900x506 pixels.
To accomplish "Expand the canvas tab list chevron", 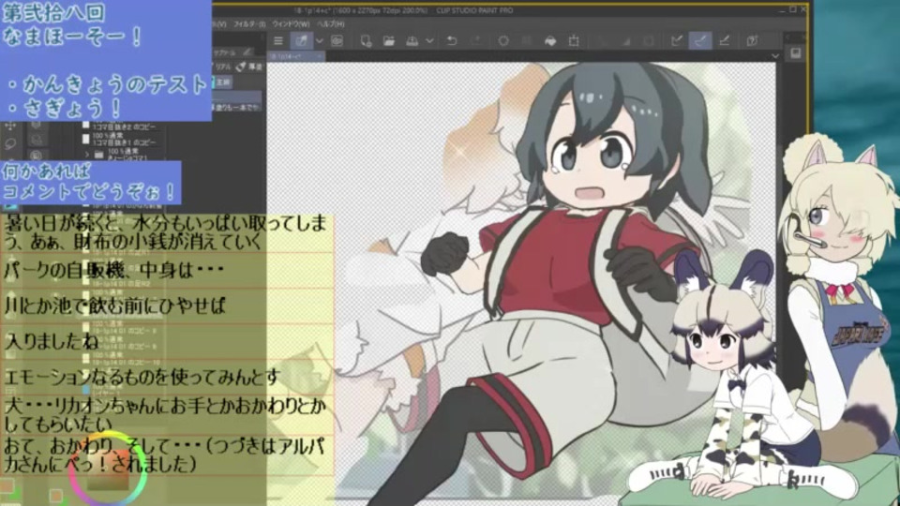I will [775, 56].
